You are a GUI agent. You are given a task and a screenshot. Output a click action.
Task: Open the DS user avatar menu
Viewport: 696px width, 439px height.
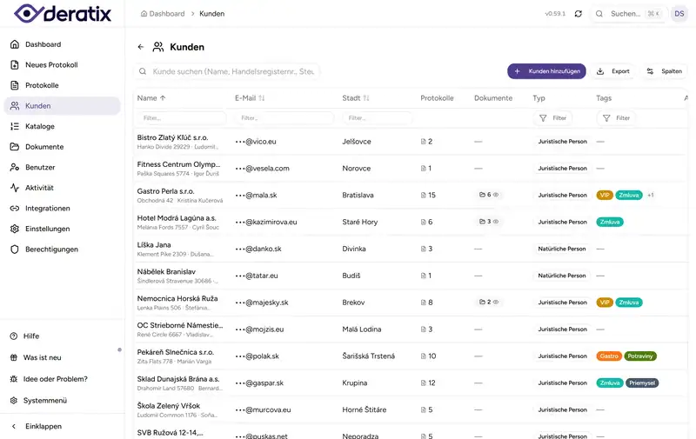click(679, 14)
